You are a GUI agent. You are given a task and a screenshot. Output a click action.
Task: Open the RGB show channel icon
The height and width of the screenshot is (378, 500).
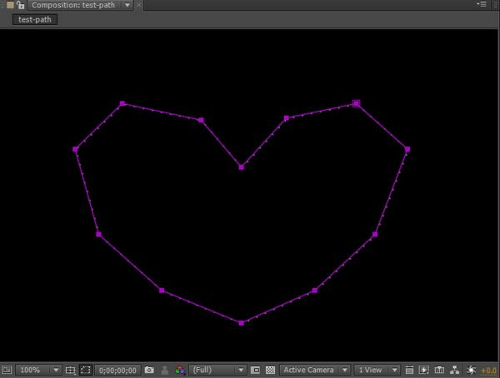[x=180, y=370]
